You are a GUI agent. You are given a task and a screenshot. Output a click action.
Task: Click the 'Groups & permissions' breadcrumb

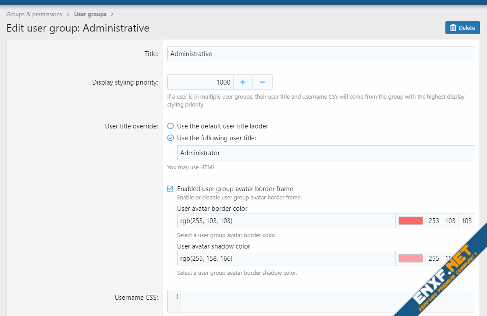pos(34,14)
